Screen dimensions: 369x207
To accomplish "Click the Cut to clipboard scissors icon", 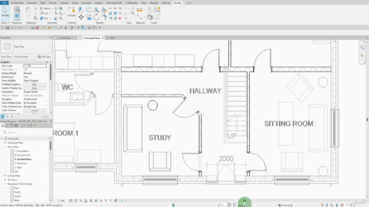I will point(36,9).
